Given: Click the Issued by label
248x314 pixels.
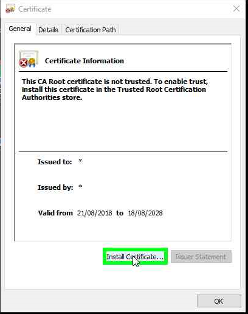Looking at the screenshot, I should click(55, 187).
